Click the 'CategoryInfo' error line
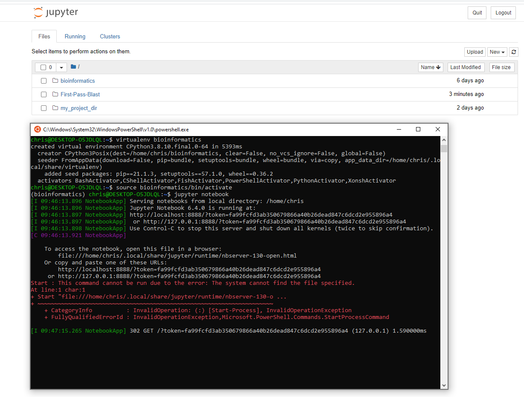Viewport: 524px width, 397px height. point(198,310)
